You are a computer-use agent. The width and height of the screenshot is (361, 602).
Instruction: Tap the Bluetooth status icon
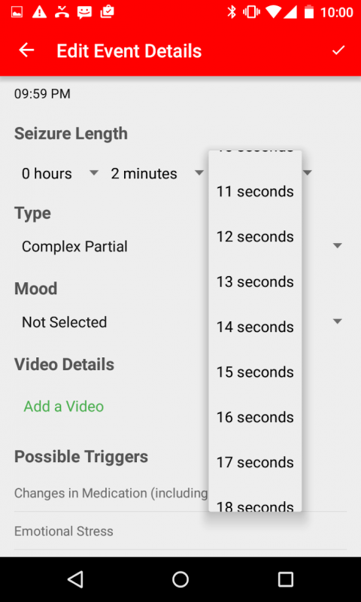point(232,12)
